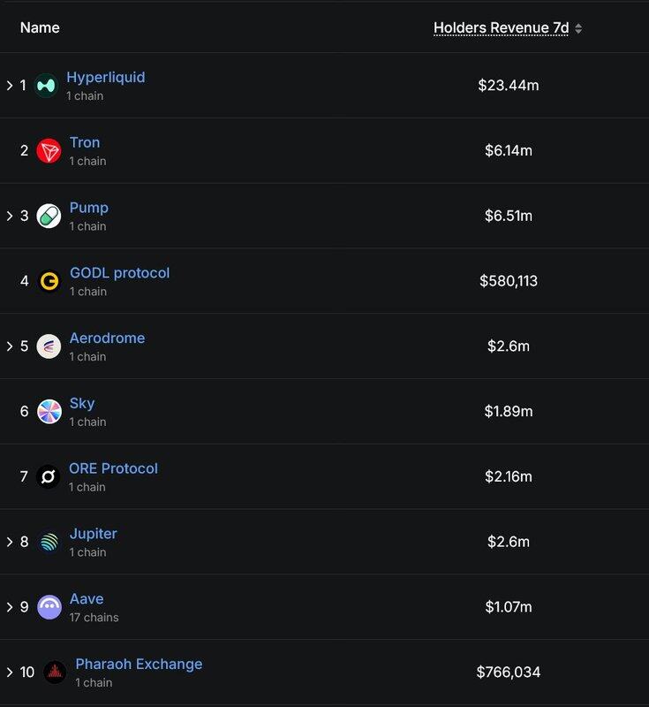Viewport: 649px width, 707px height.
Task: Click the ORE Protocol logo icon
Action: point(49,477)
